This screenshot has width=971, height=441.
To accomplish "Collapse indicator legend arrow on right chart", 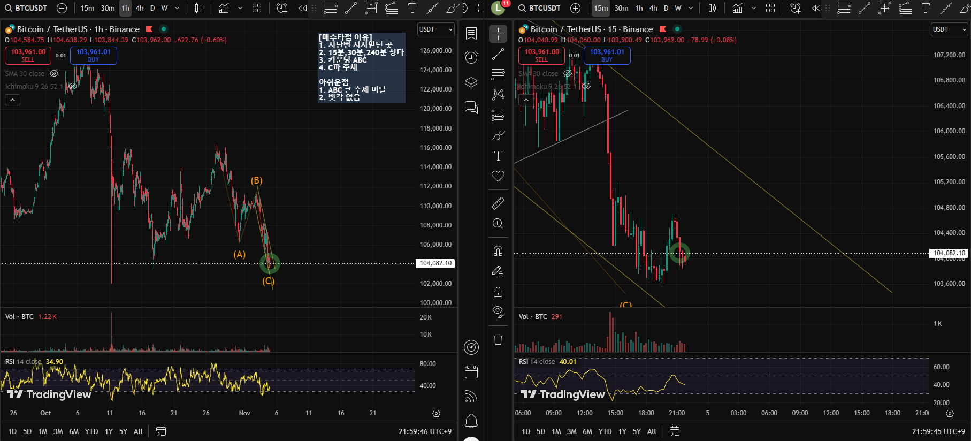I will coord(526,100).
